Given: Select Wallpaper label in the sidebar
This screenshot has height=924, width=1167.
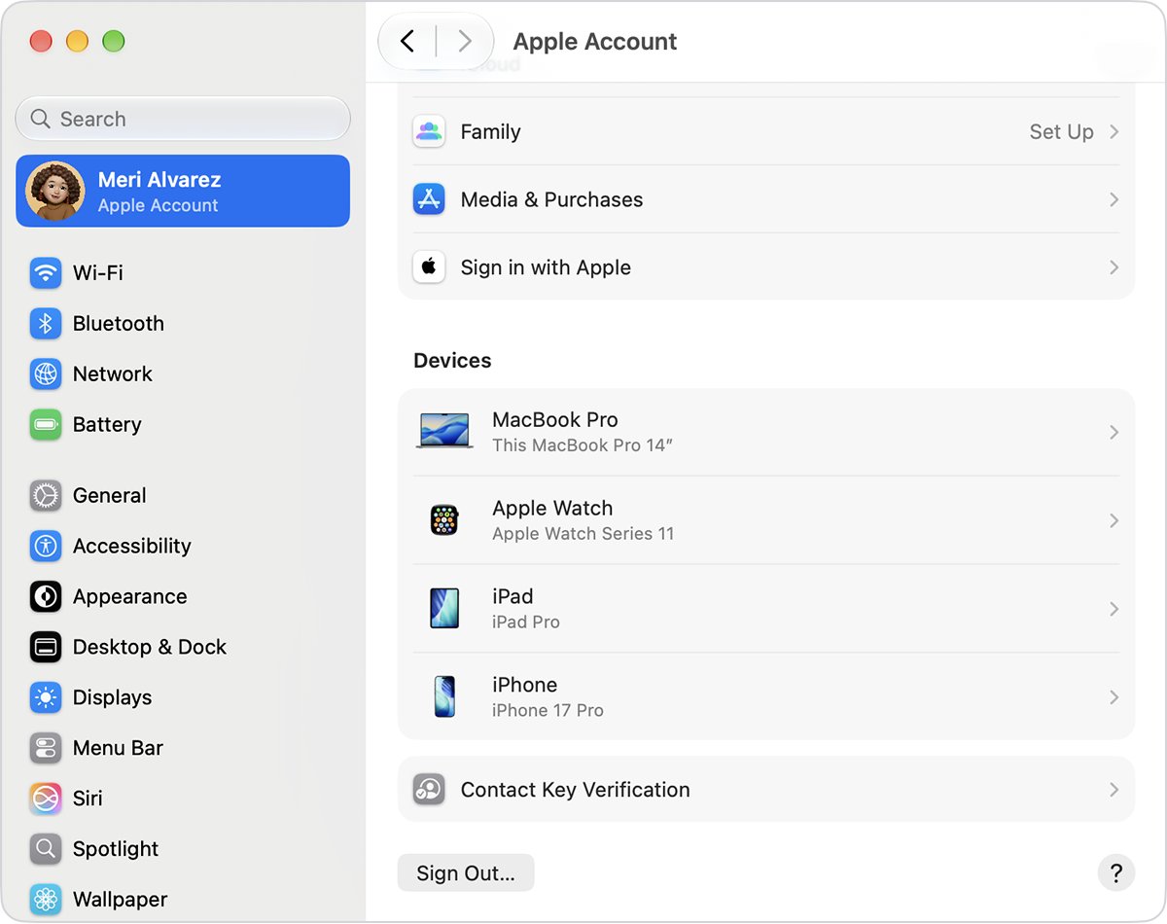Looking at the screenshot, I should click(121, 900).
